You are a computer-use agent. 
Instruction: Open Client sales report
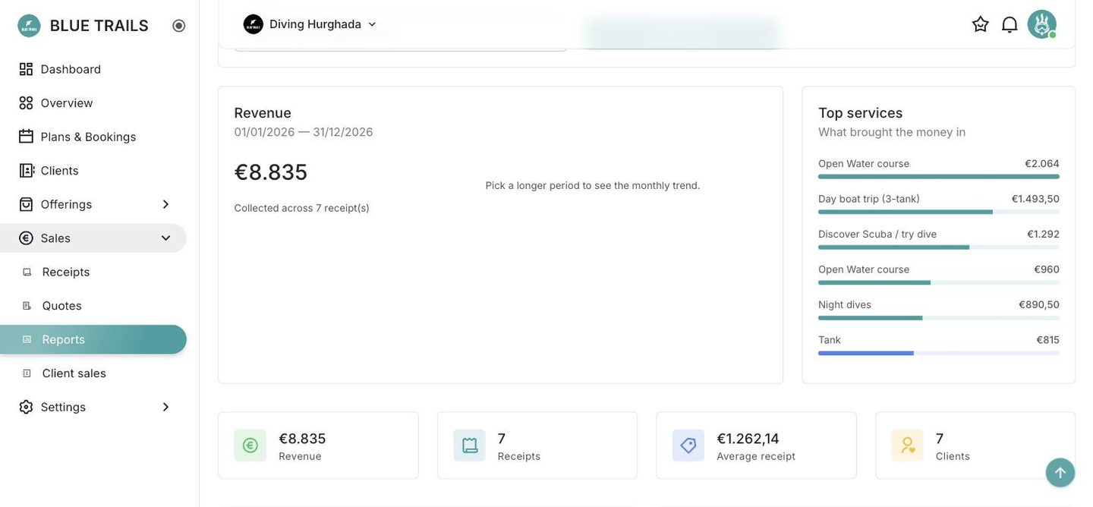coord(93,373)
